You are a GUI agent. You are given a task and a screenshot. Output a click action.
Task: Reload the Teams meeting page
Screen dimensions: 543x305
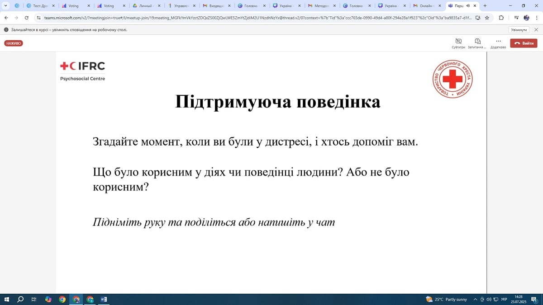pyautogui.click(x=27, y=18)
